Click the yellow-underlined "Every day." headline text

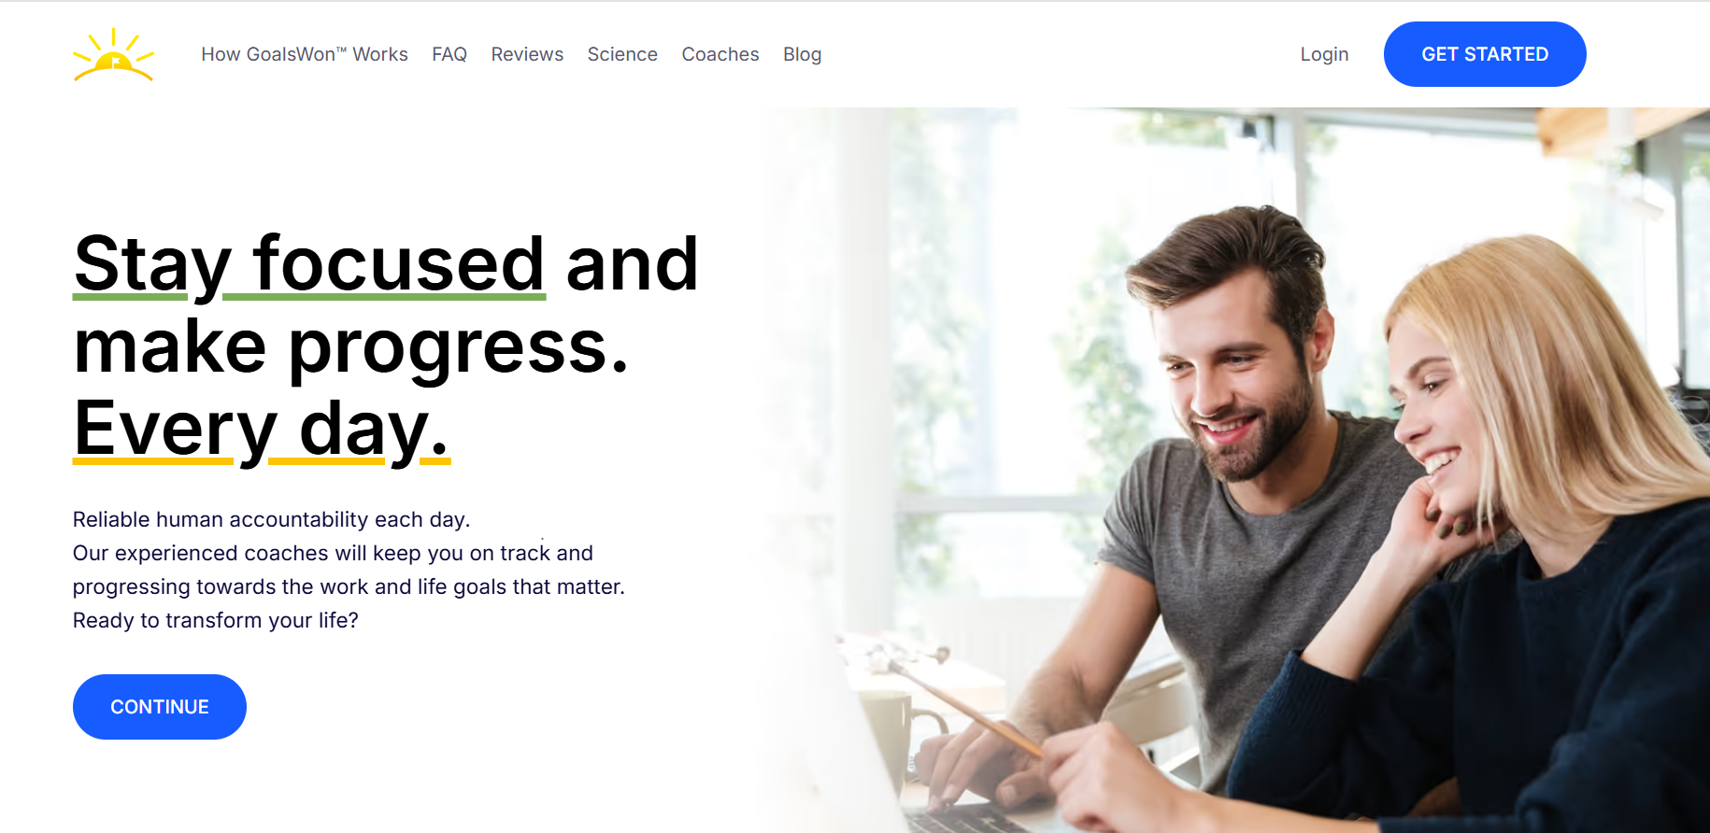tap(262, 429)
